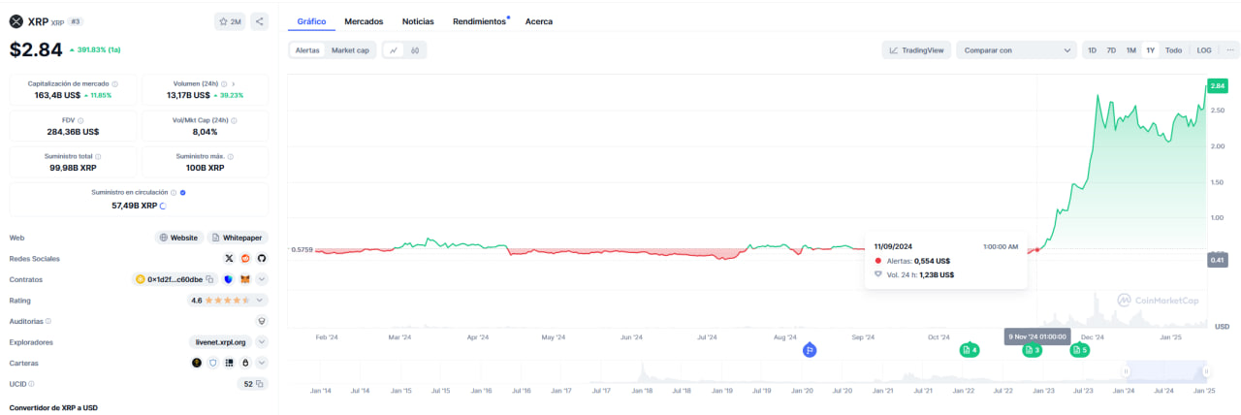The width and height of the screenshot is (1241, 415).
Task: Click the green 2.84 price tag on axis
Action: click(x=1218, y=86)
